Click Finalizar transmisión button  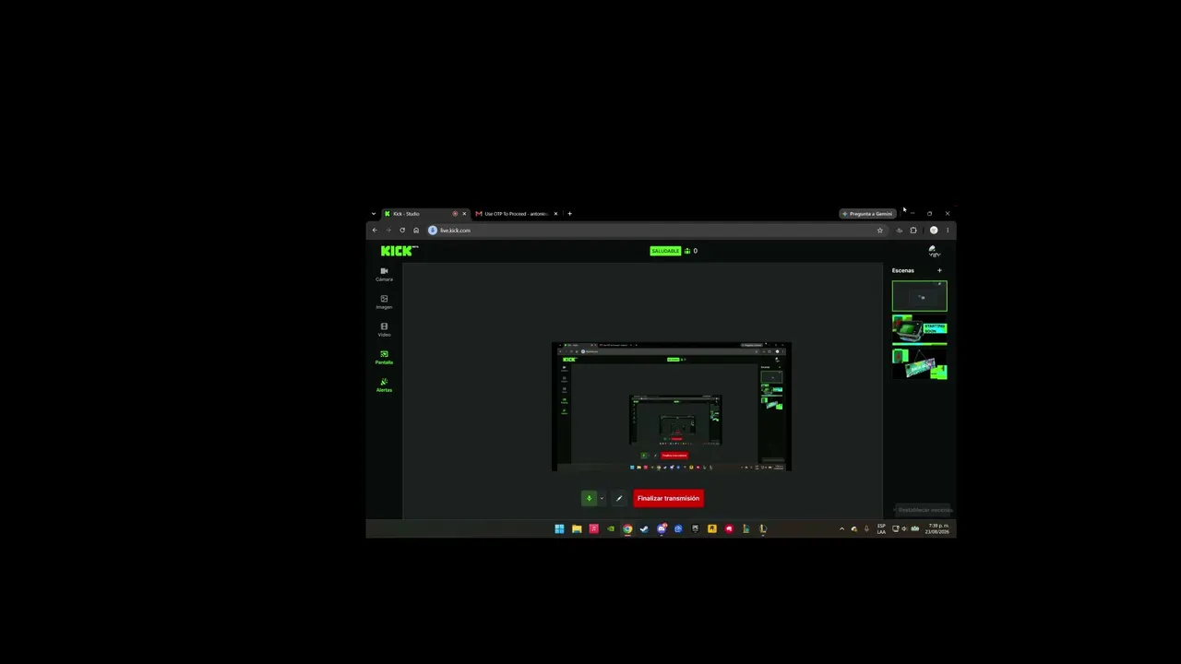[668, 498]
